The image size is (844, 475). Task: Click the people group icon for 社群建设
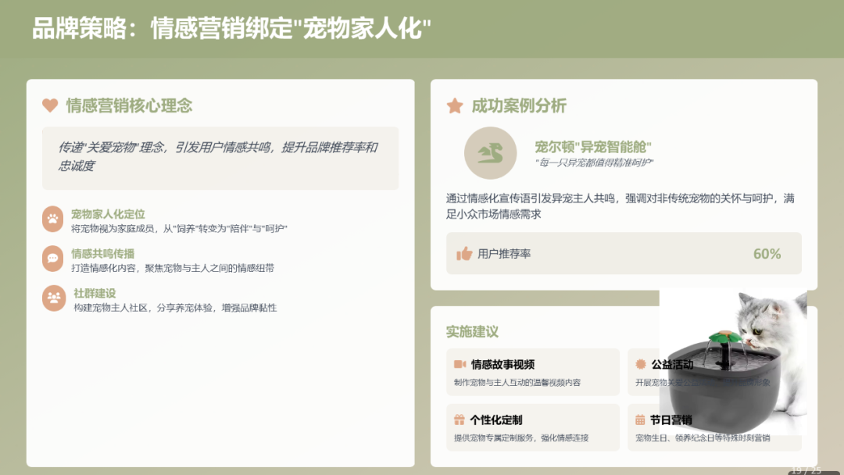pos(52,298)
